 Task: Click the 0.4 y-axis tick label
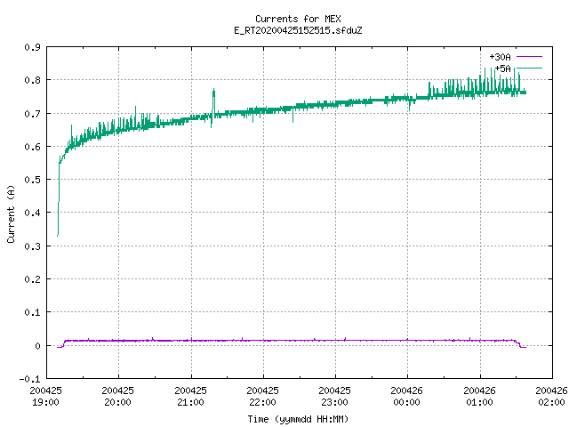32,213
